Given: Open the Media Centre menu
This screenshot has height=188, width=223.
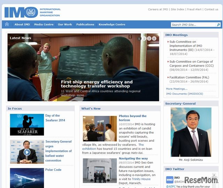Looking at the screenshot, I should coord(44,25).
